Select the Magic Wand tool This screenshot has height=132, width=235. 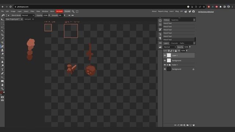click(2, 31)
